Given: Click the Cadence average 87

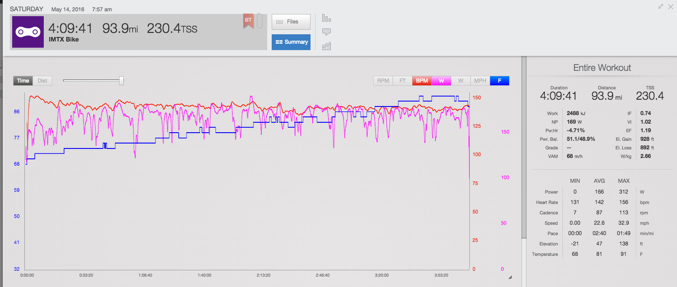Looking at the screenshot, I should 599,213.
